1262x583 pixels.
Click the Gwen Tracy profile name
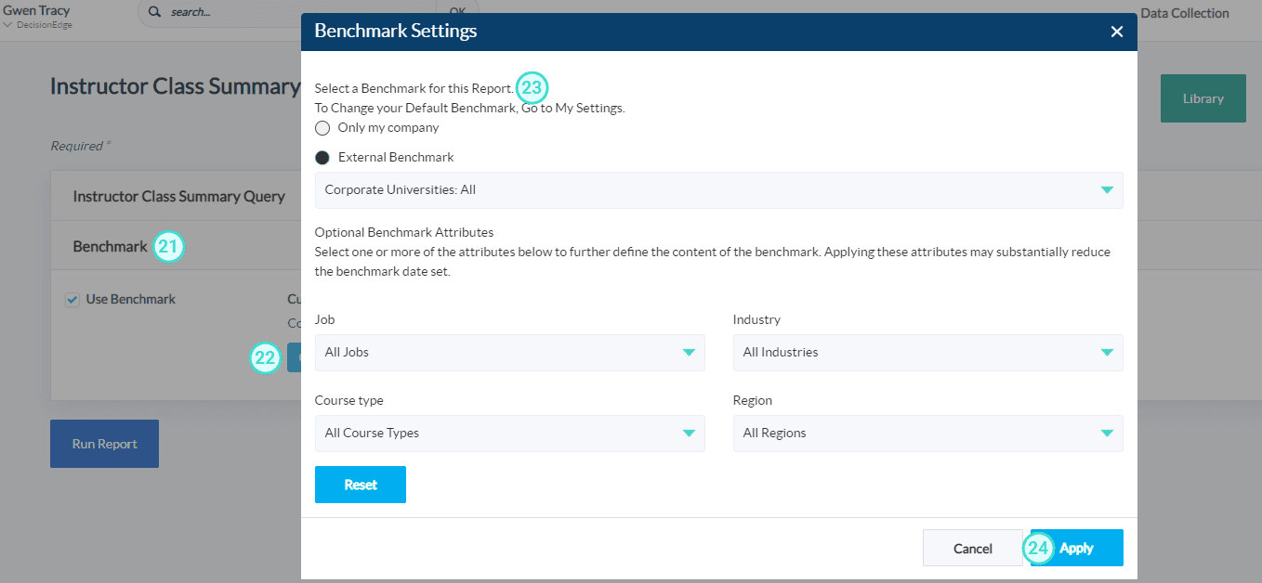click(x=36, y=11)
